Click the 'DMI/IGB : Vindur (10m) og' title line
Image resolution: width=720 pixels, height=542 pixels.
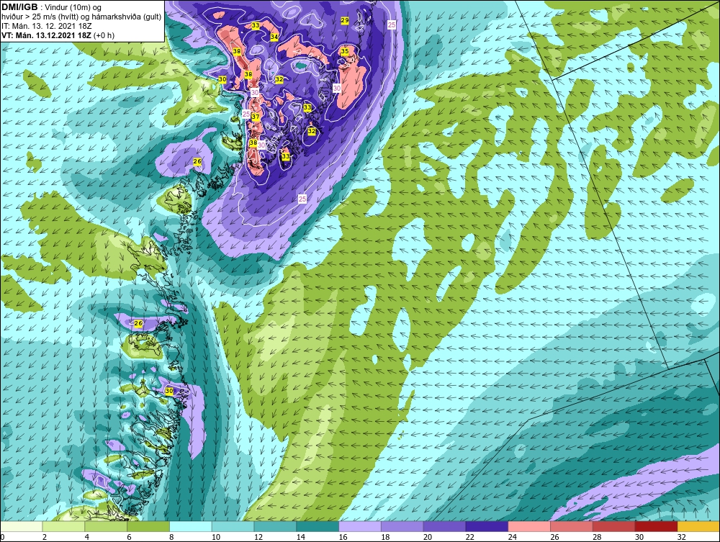51,7
